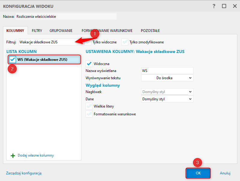Toggle 'Tylko widoczne' checkbox
Screen dimensions: 240x181
tap(88, 42)
